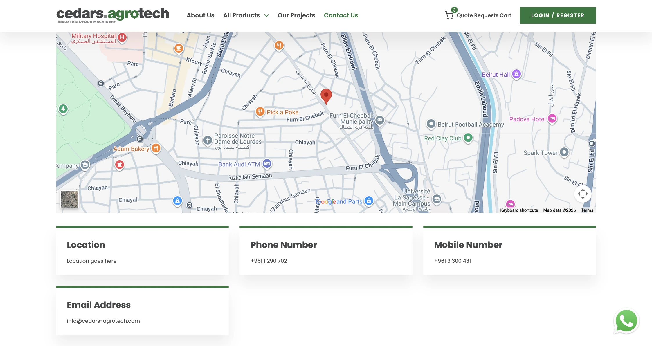Viewport: 652px width, 346px height.
Task: Click the Padova Hotel marker icon
Action: click(552, 119)
